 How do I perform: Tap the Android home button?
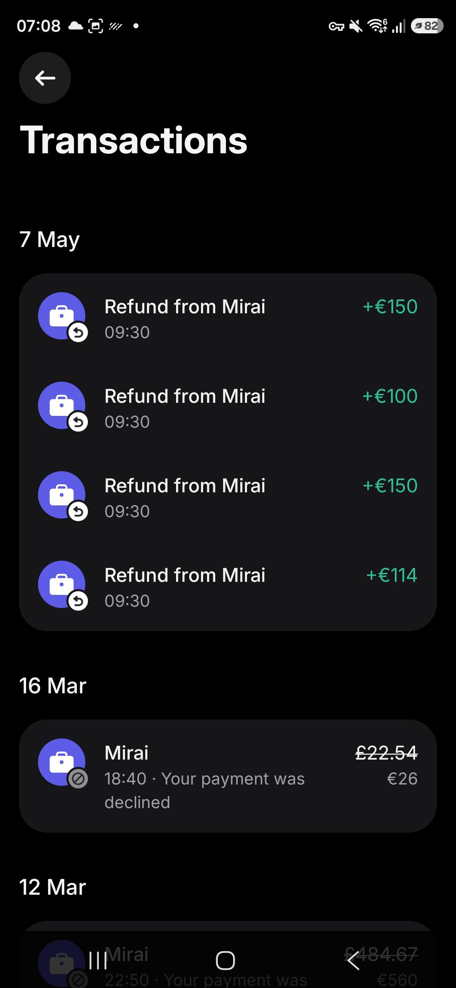tap(225, 961)
